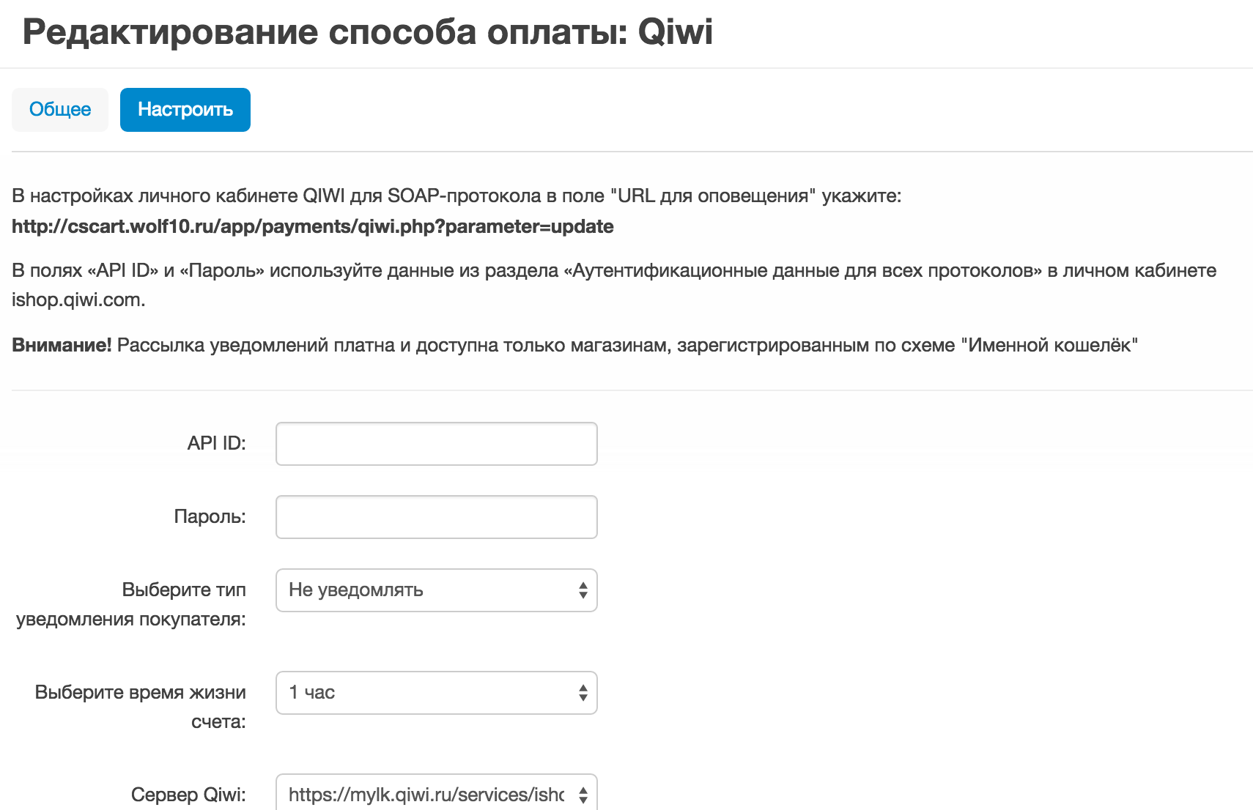Click the bold qiwi.php notification URL text
Screen dimensions: 1253x810
click(313, 226)
